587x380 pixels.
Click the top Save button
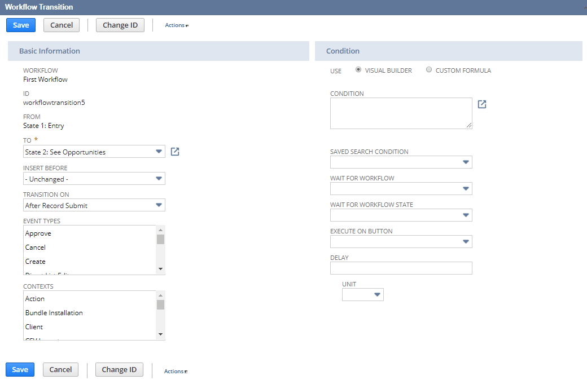[21, 25]
